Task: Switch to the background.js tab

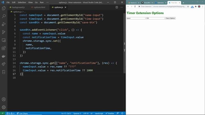Action: [x=17, y=7]
